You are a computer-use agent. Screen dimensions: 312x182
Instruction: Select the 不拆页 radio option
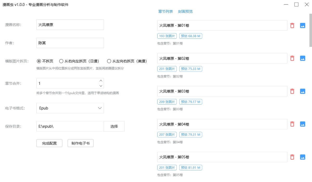coord(39,61)
